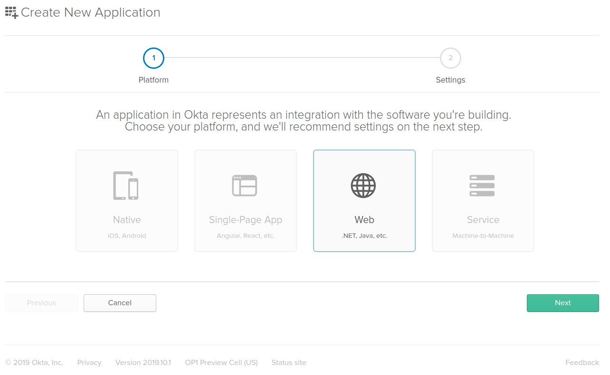Viewport: 610px width, 375px height.
Task: Open the Status site footer link
Action: pos(289,363)
